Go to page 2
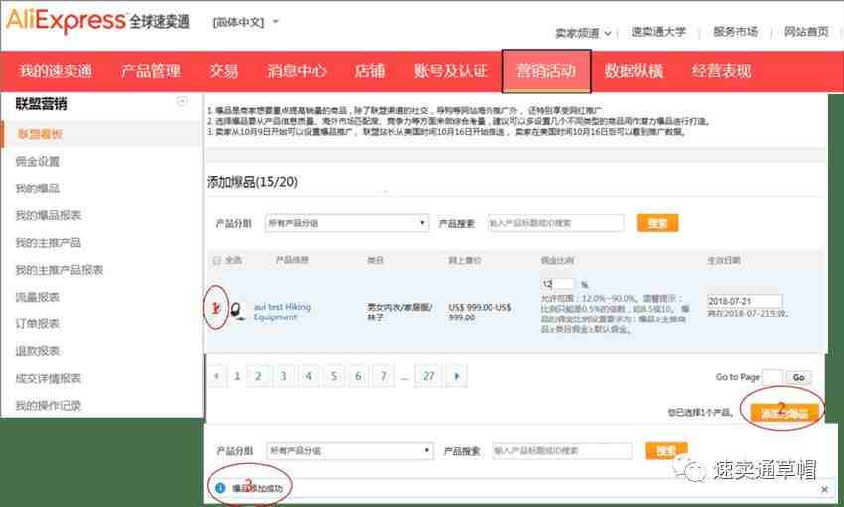Image resolution: width=844 pixels, height=507 pixels. click(258, 376)
